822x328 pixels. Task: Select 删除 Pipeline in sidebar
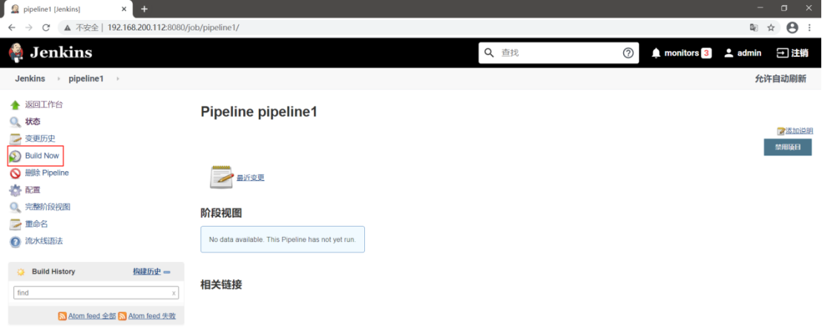(47, 173)
